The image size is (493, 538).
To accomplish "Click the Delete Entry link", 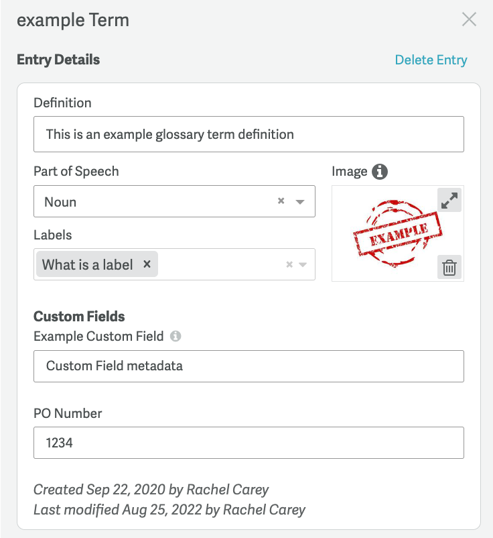I will 431,60.
